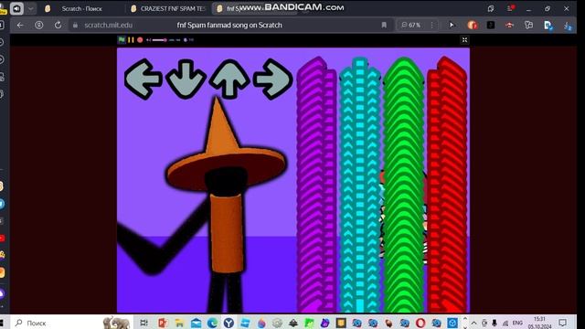Show site security info via the padlock icon
Screen dimensions: 585x329
pyautogui.click(x=75, y=25)
